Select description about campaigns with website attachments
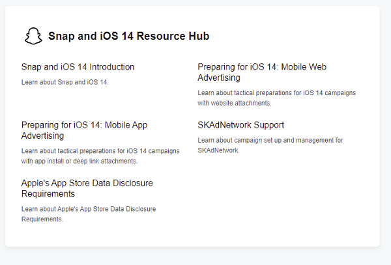The width and height of the screenshot is (391, 265). click(277, 98)
